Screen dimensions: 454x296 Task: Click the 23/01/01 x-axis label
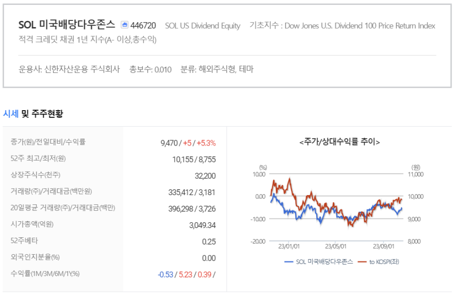tap(289, 247)
